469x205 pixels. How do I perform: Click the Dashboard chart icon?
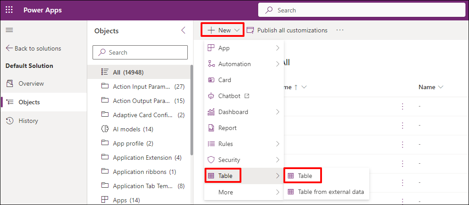click(x=211, y=112)
